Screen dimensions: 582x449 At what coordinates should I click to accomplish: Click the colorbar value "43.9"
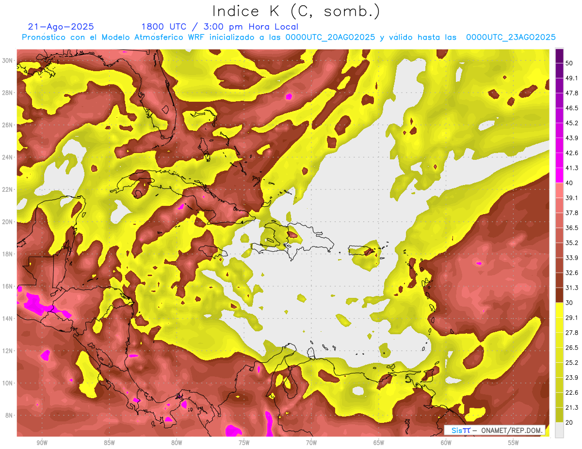pyautogui.click(x=572, y=138)
